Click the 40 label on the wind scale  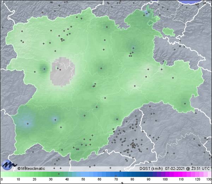pos(67,179)
